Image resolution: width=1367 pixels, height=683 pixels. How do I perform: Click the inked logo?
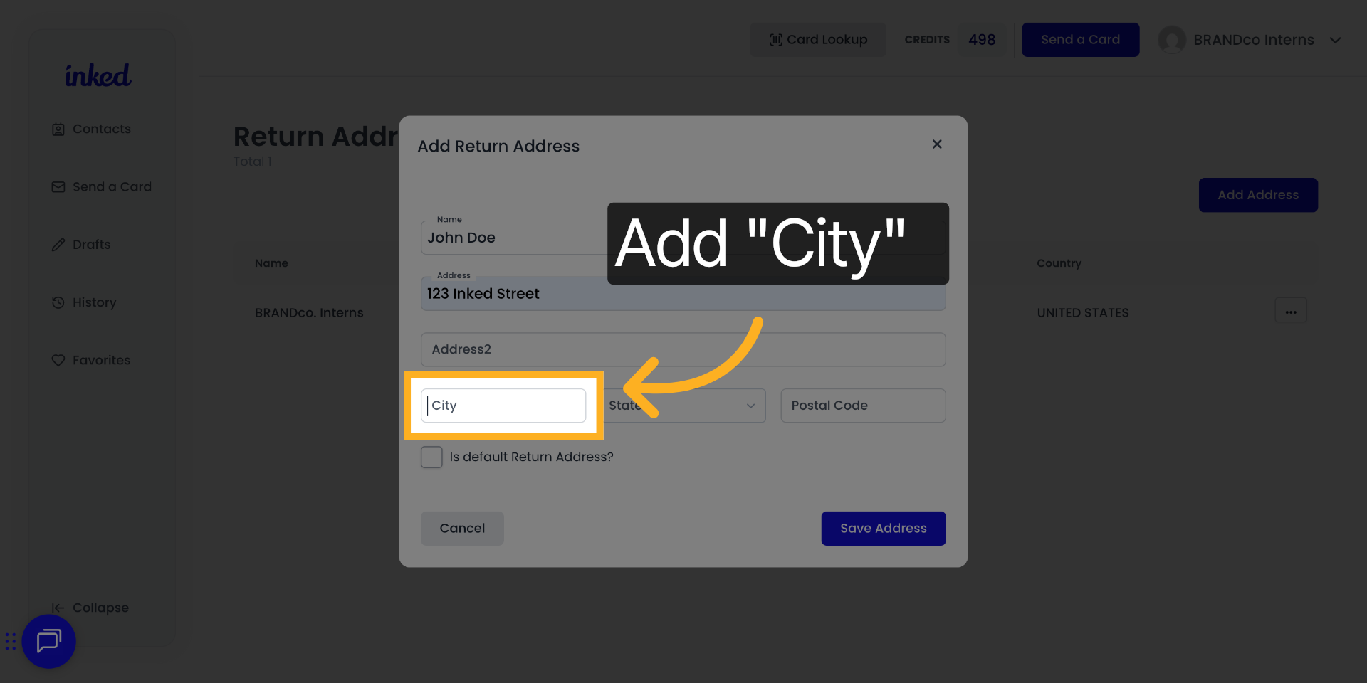click(98, 75)
